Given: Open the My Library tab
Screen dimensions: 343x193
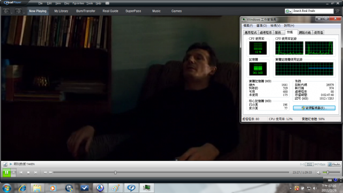Looking at the screenshot, I should [61, 11].
